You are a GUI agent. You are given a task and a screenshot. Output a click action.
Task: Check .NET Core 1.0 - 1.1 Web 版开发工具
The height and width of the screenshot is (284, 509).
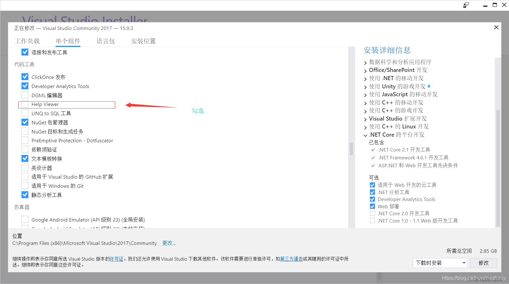[372, 221]
